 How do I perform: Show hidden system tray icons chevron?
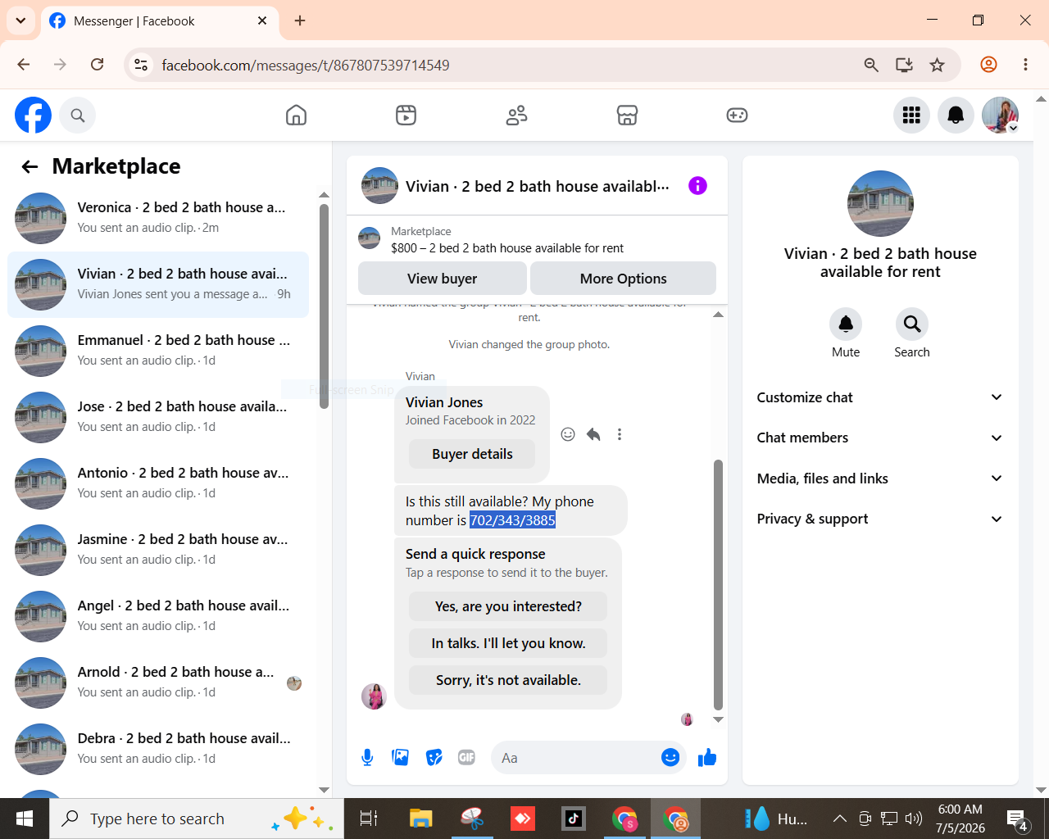coord(839,819)
